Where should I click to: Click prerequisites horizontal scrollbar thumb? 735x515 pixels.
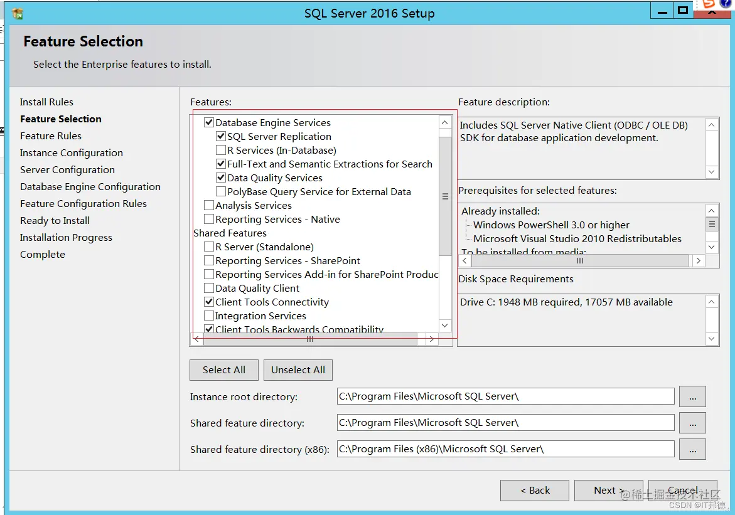coord(580,261)
